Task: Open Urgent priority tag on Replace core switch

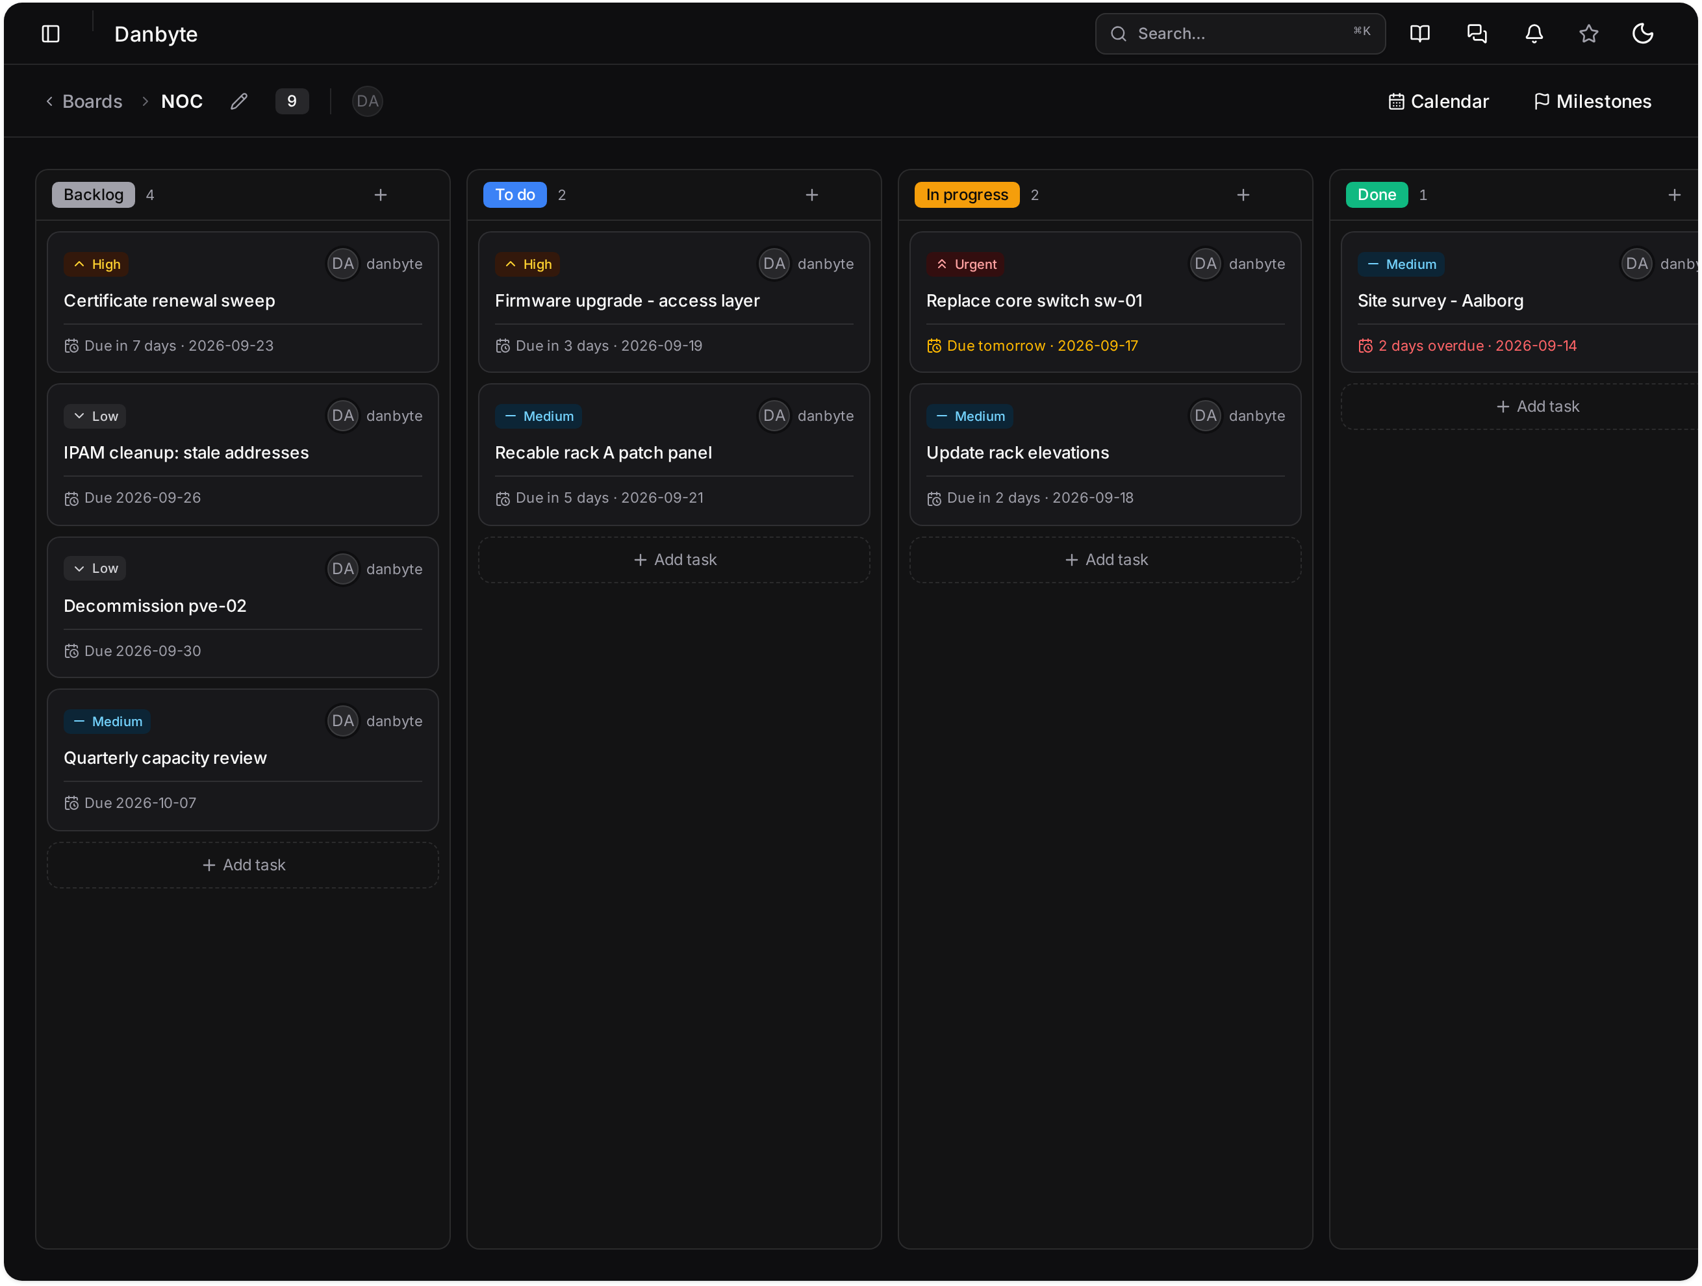Action: click(x=965, y=264)
